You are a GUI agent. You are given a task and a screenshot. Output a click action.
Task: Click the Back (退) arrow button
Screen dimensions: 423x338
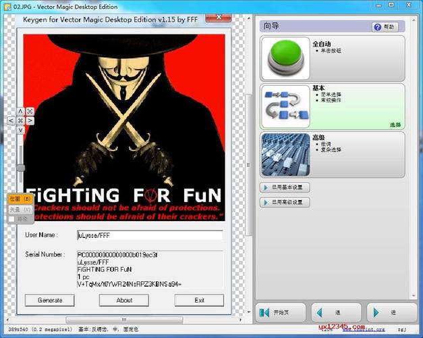[336, 312]
